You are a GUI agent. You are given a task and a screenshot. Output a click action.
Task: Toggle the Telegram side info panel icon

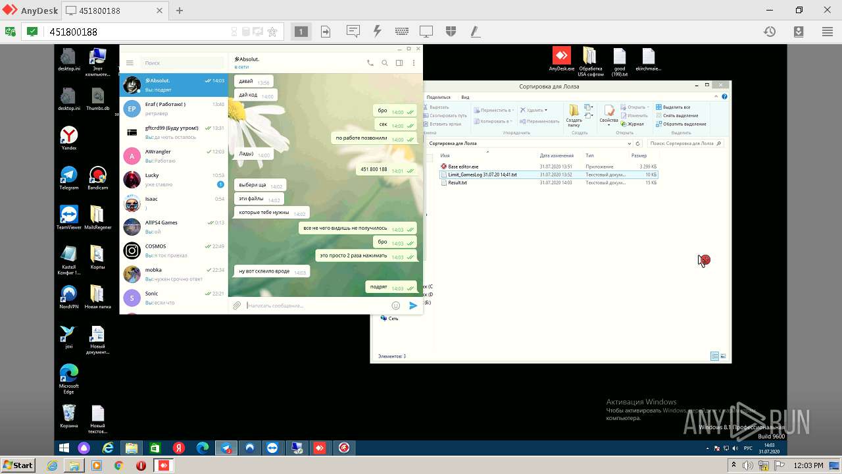click(399, 63)
